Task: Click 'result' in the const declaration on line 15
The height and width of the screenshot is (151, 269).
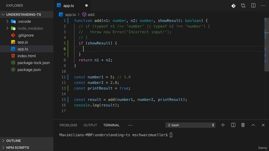Action: [x=94, y=100]
